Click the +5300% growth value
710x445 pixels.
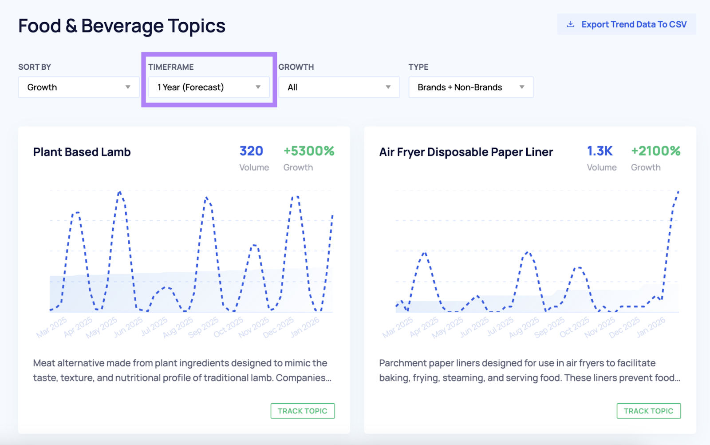point(309,151)
